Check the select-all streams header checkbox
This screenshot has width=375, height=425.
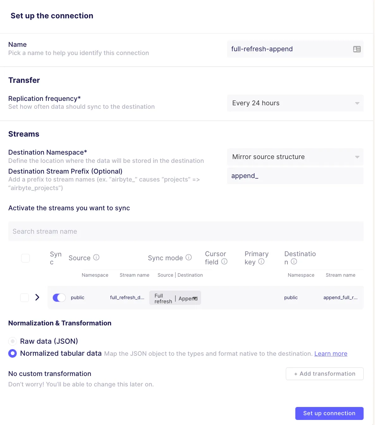coord(25,258)
